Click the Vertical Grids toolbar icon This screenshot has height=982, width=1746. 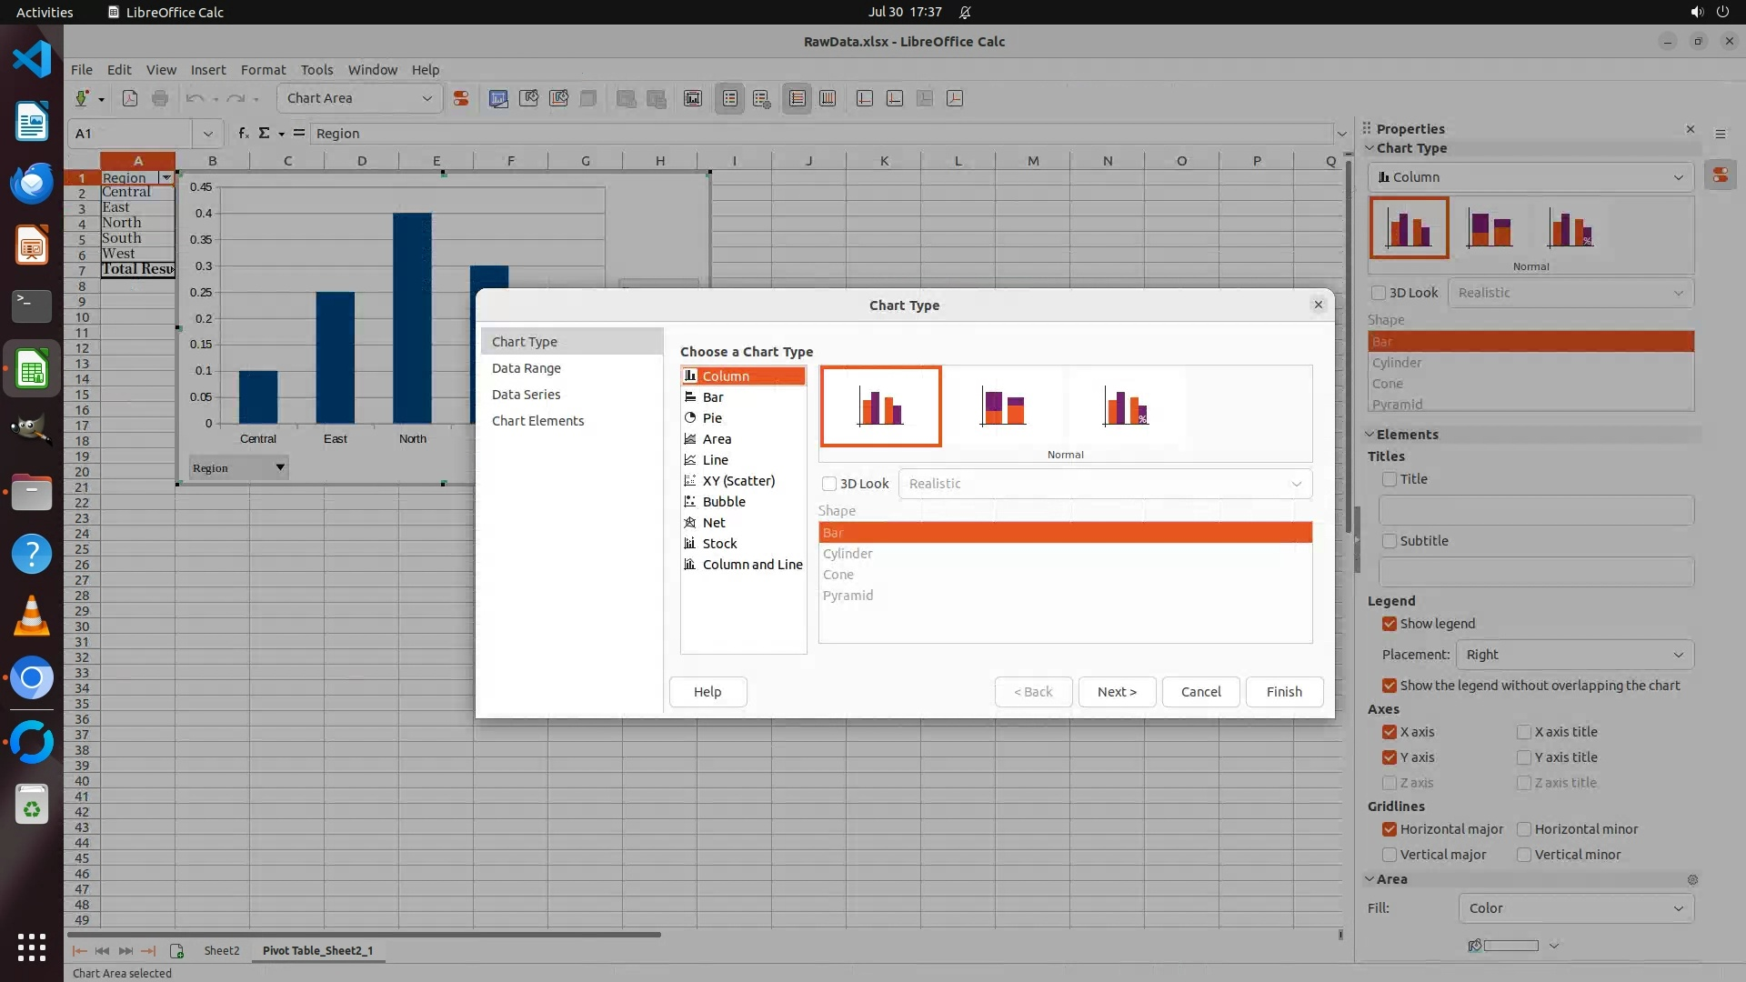tap(828, 98)
